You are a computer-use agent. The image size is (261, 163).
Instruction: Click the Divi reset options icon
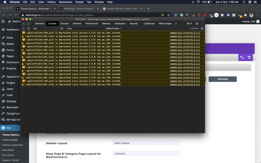[x=249, y=57]
